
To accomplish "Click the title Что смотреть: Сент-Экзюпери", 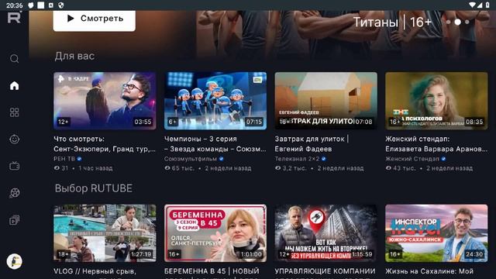I will tap(105, 144).
